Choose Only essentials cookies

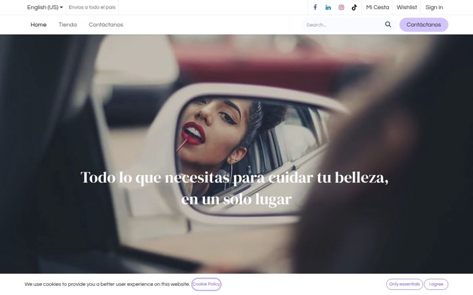click(x=404, y=284)
